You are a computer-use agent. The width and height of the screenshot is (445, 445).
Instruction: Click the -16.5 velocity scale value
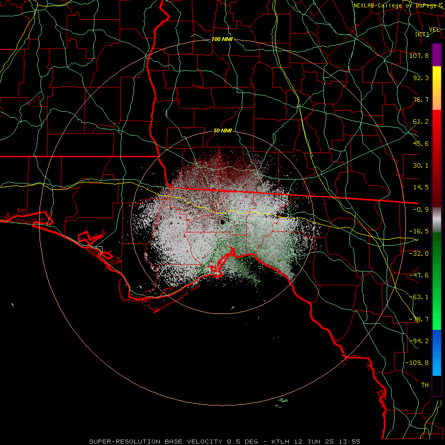tap(419, 231)
